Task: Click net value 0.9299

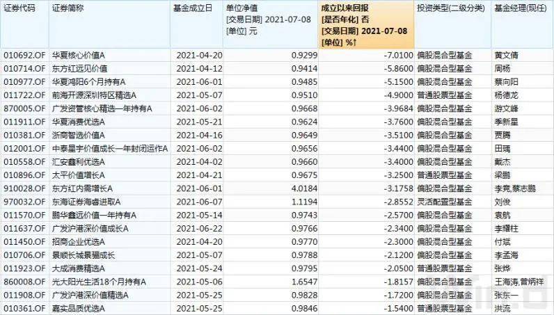Action: point(304,56)
